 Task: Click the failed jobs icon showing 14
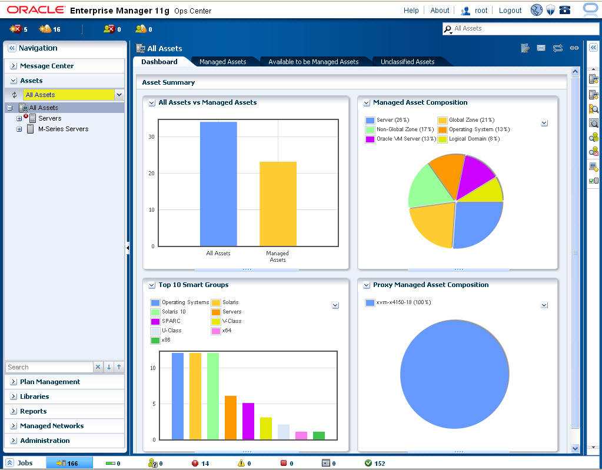pos(195,463)
